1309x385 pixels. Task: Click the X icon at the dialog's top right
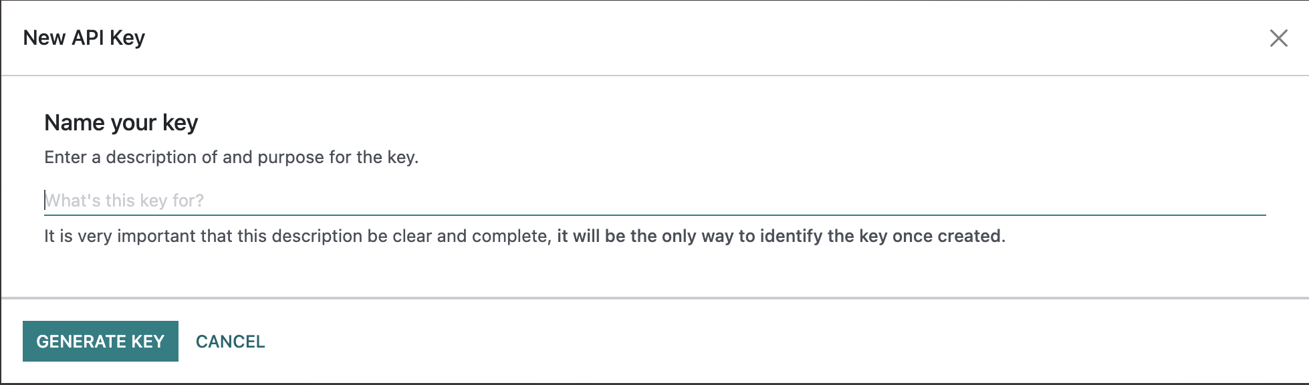click(1278, 38)
